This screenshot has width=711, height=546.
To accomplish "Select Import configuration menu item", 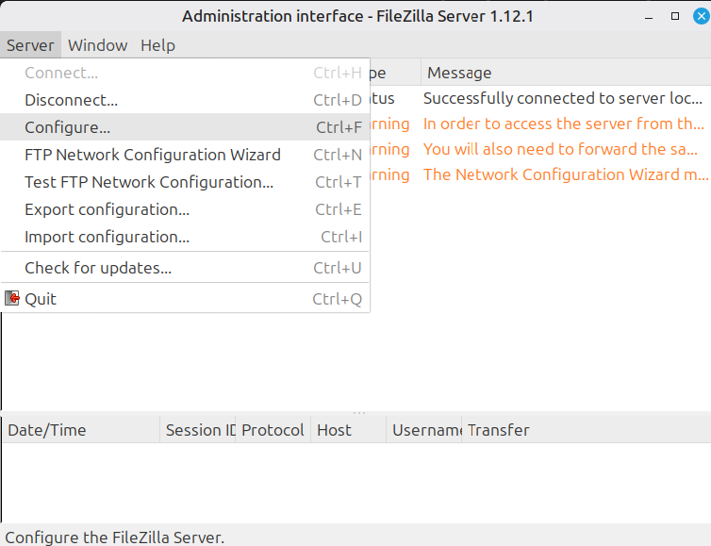I will pyautogui.click(x=107, y=237).
